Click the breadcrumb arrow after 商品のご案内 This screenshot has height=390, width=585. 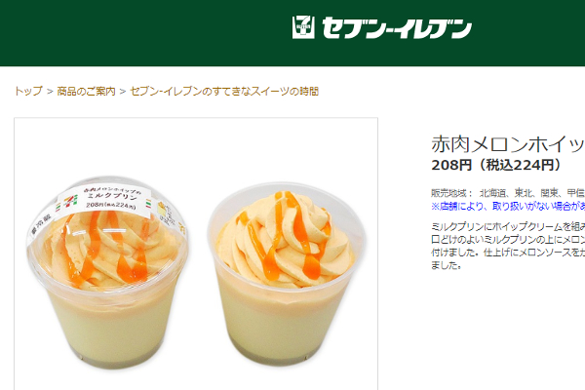point(123,92)
